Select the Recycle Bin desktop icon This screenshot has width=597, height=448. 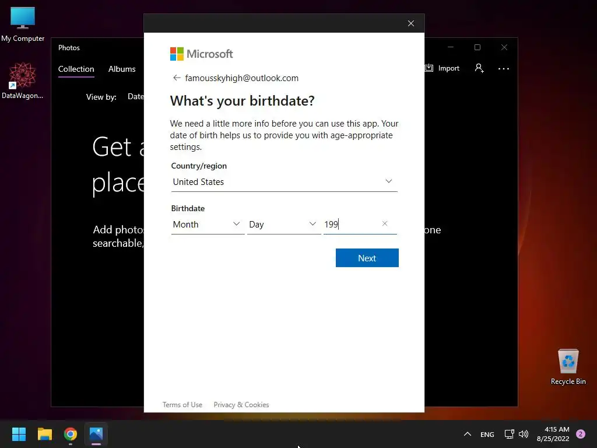click(568, 367)
